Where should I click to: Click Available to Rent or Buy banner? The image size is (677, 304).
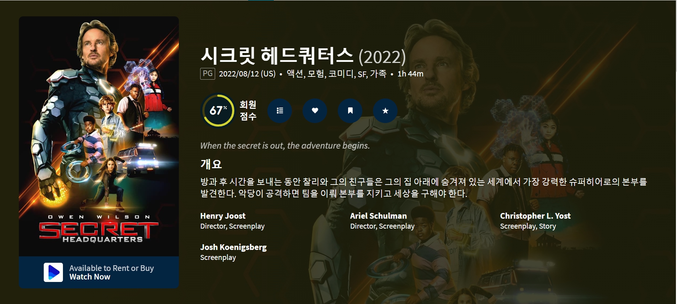coord(99,272)
